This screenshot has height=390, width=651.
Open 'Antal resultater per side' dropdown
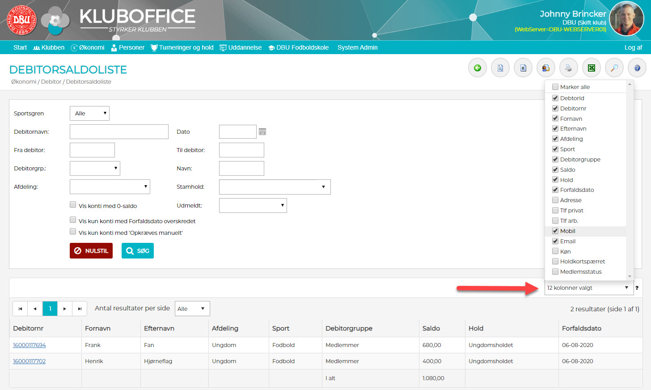pos(192,309)
